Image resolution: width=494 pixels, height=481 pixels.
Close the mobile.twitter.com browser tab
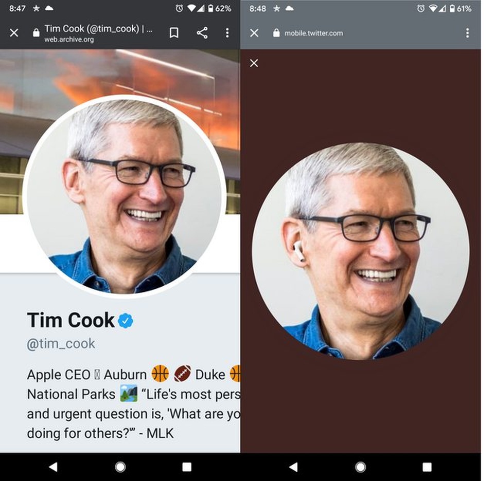[x=254, y=33]
